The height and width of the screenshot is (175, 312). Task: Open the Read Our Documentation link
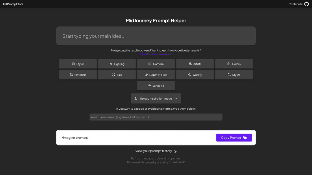[156, 54]
